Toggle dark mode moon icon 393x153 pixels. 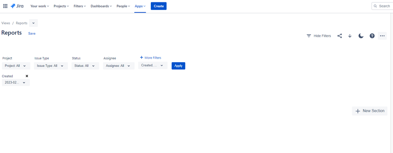[x=361, y=36]
